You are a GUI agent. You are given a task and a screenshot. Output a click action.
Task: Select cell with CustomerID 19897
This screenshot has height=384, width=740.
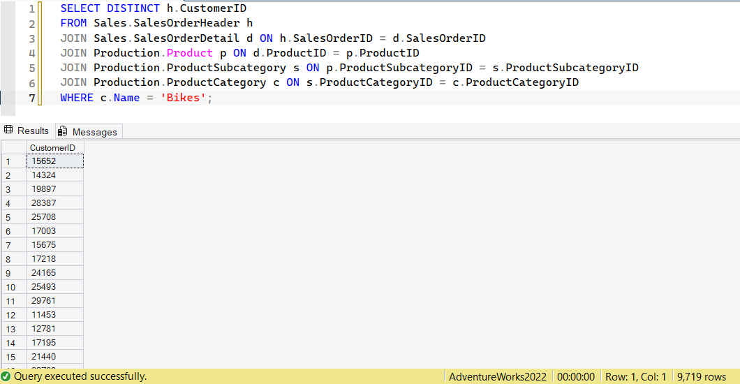coord(54,189)
